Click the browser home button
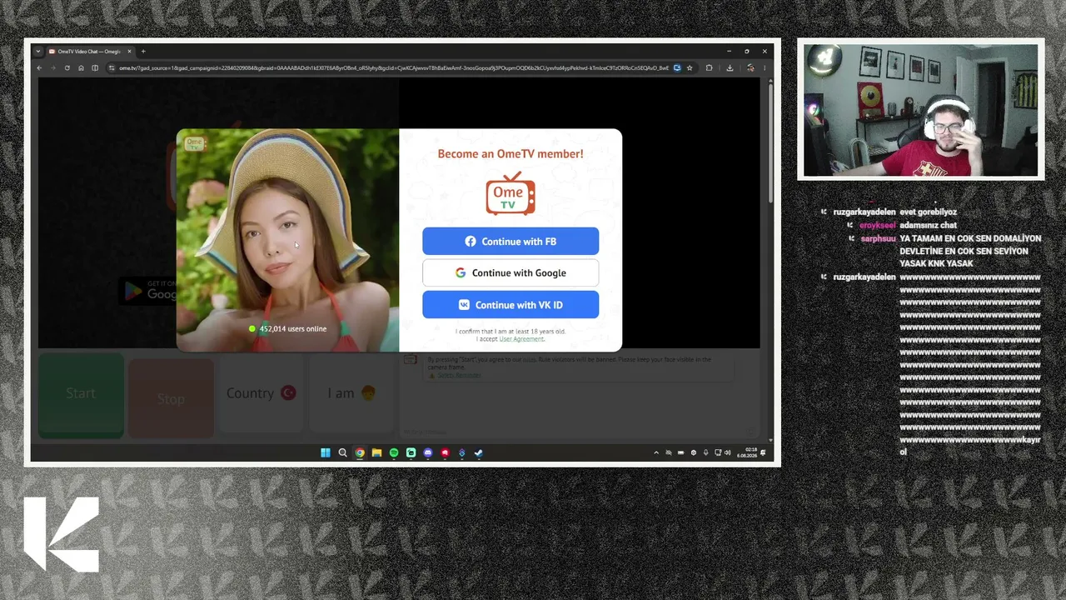Image resolution: width=1066 pixels, height=600 pixels. click(x=81, y=68)
